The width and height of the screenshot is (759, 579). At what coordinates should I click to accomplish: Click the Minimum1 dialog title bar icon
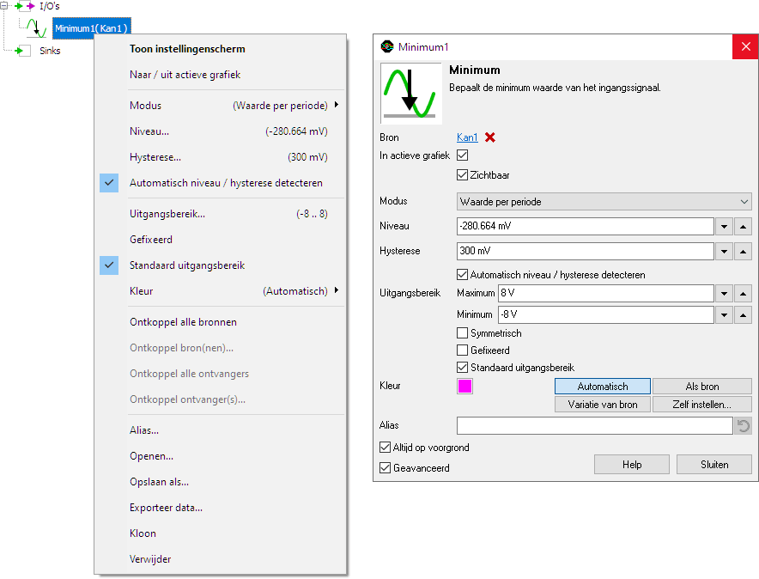pyautogui.click(x=386, y=46)
